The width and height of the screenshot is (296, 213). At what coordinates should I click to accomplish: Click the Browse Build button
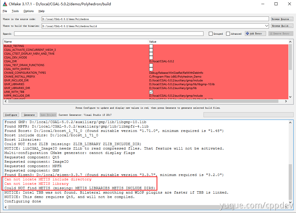282,26
